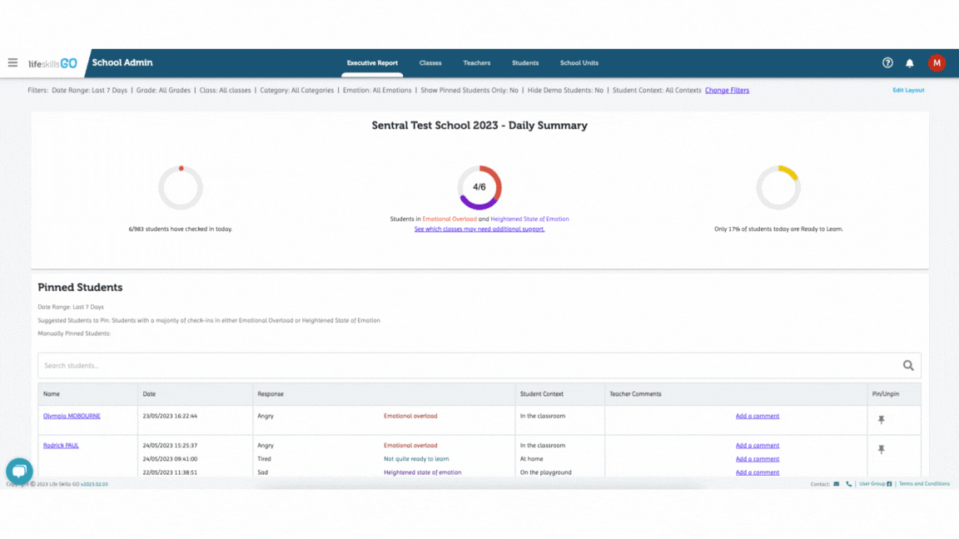Switch to the Executive Report tab
Viewport: 959px width, 539px height.
[372, 63]
